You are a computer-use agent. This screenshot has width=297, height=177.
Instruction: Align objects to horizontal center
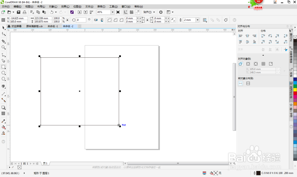247,36
